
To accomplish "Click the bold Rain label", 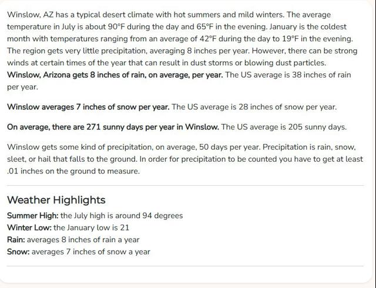I will (x=16, y=240).
